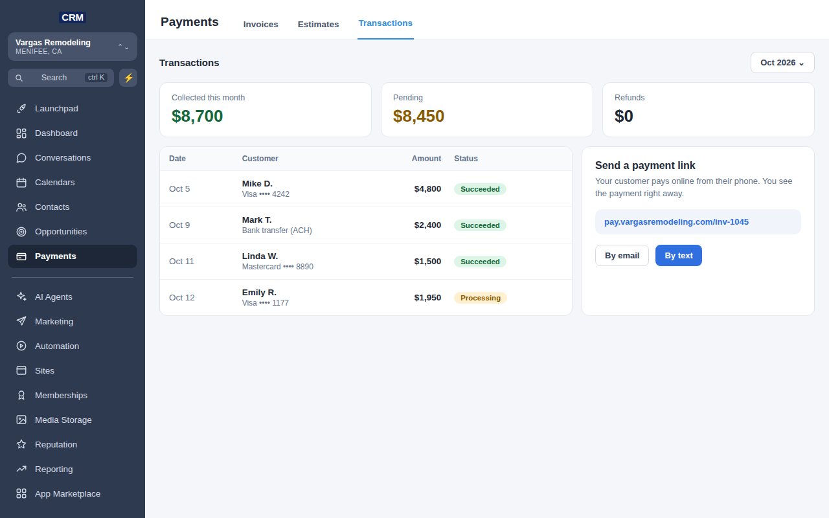Click the Sites window icon
829x518 pixels.
point(21,371)
